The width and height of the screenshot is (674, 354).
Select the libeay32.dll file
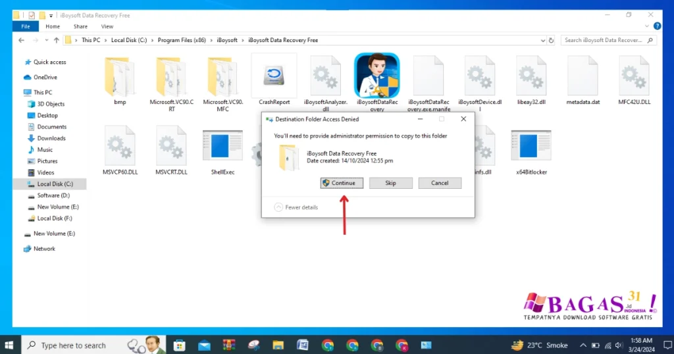pyautogui.click(x=531, y=76)
